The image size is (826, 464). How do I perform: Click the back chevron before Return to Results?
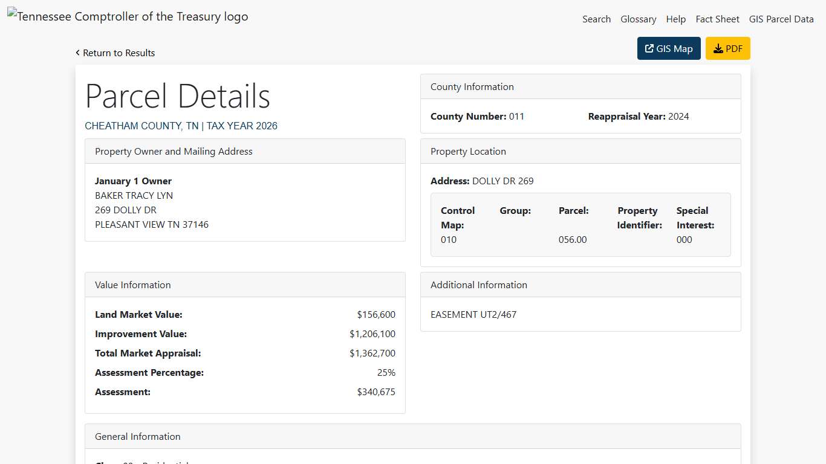(x=77, y=53)
